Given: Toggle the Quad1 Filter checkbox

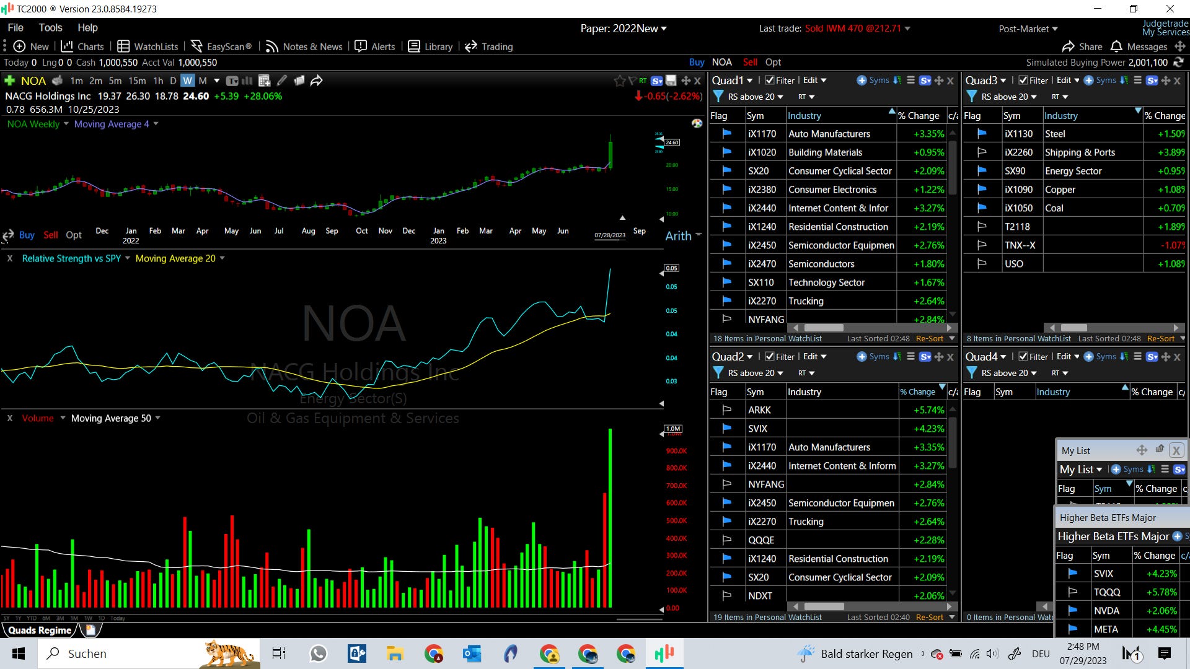Looking at the screenshot, I should [769, 80].
